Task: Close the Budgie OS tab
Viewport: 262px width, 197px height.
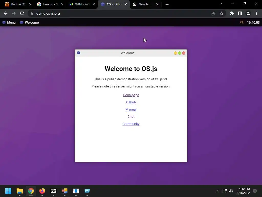Action: click(30, 4)
